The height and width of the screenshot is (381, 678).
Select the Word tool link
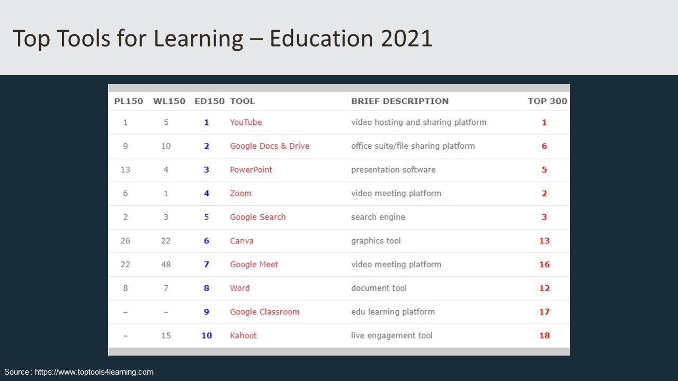click(x=240, y=288)
